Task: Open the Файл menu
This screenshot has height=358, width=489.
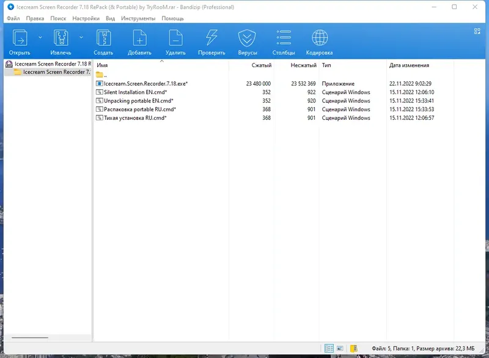Action: pos(13,18)
